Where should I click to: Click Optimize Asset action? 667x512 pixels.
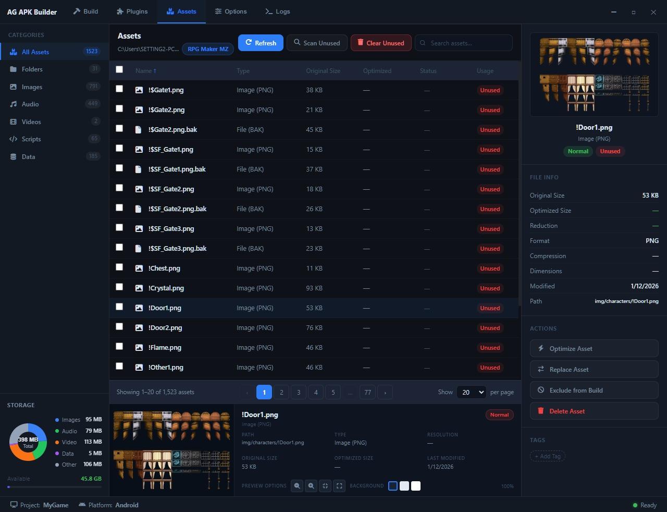(x=594, y=348)
